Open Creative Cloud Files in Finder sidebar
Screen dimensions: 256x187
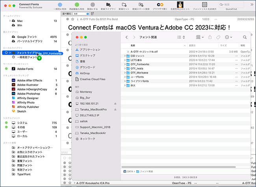[x=93, y=79]
